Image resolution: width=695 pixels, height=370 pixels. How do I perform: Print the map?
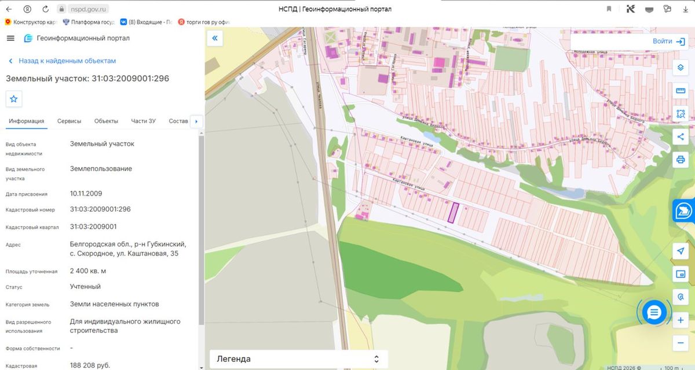[681, 160]
